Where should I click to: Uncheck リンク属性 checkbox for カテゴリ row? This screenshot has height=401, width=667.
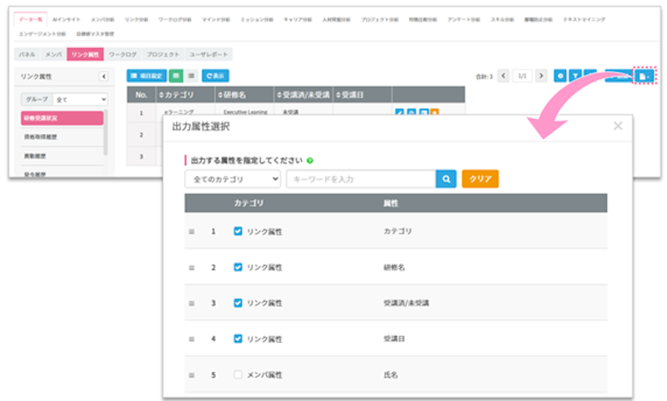[238, 231]
